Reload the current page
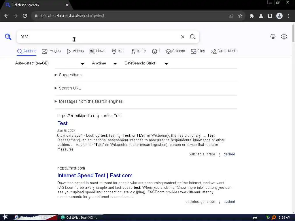The width and height of the screenshot is (295, 221). [25, 16]
